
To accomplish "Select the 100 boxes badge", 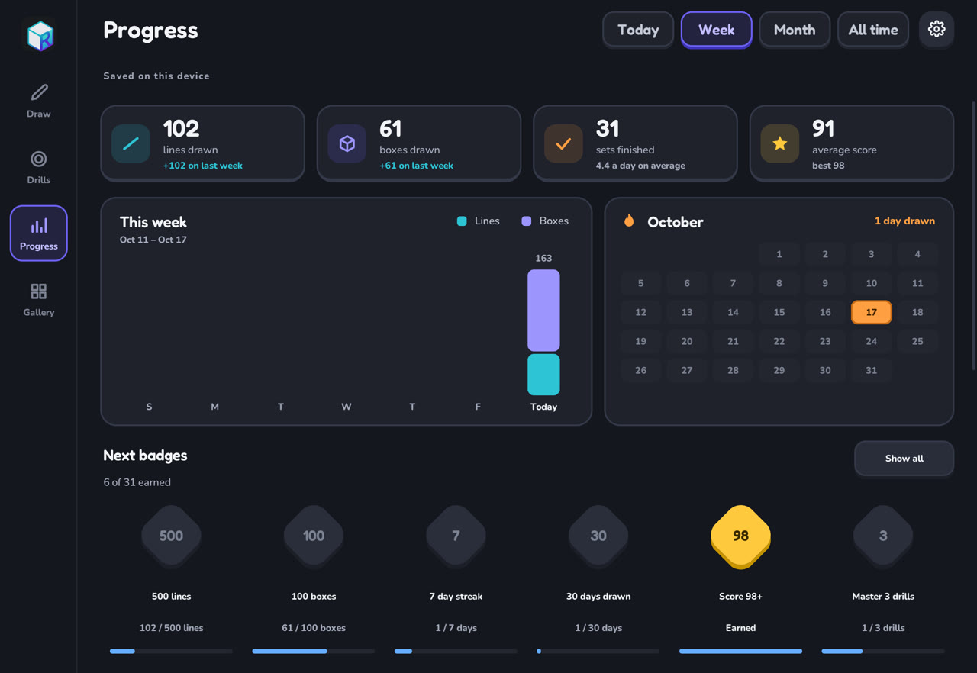I will tap(314, 536).
